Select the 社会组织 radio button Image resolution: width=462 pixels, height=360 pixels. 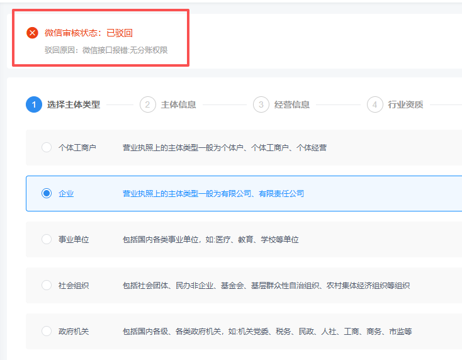pos(47,285)
